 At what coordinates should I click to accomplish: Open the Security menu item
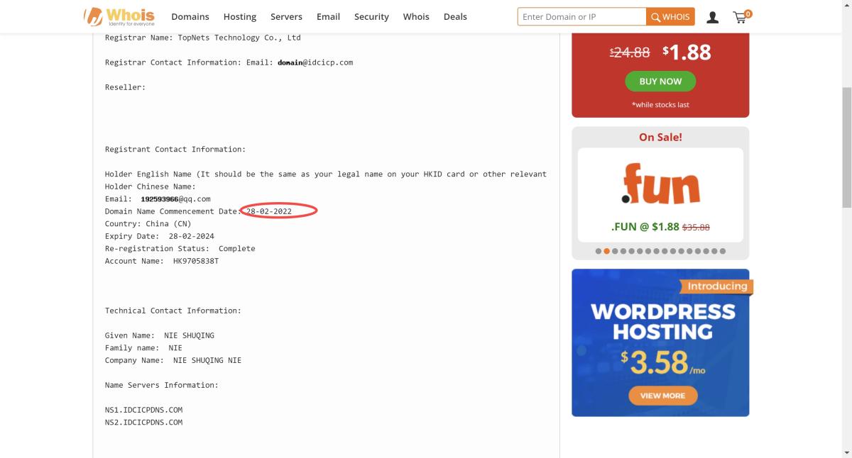click(x=371, y=17)
